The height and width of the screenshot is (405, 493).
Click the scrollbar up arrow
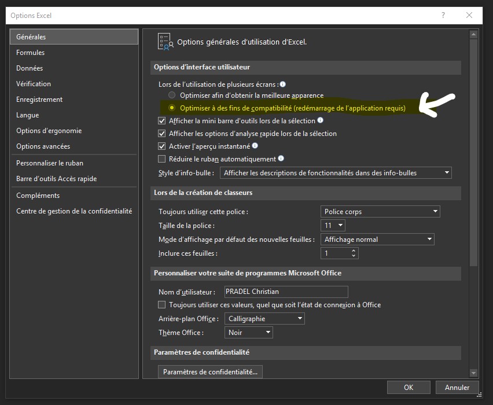pyautogui.click(x=473, y=33)
